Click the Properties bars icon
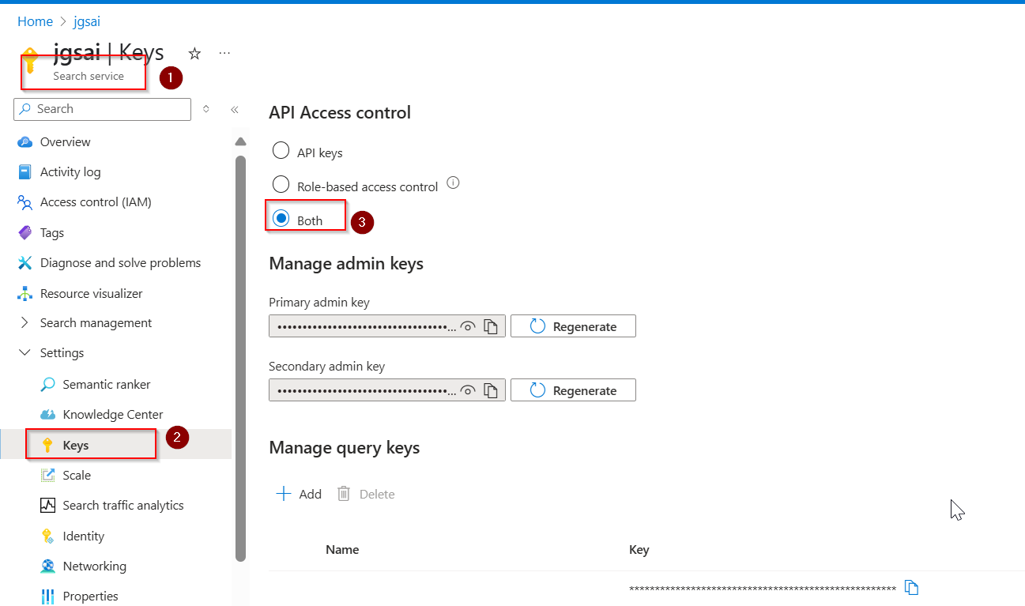The height and width of the screenshot is (606, 1025). 48,597
